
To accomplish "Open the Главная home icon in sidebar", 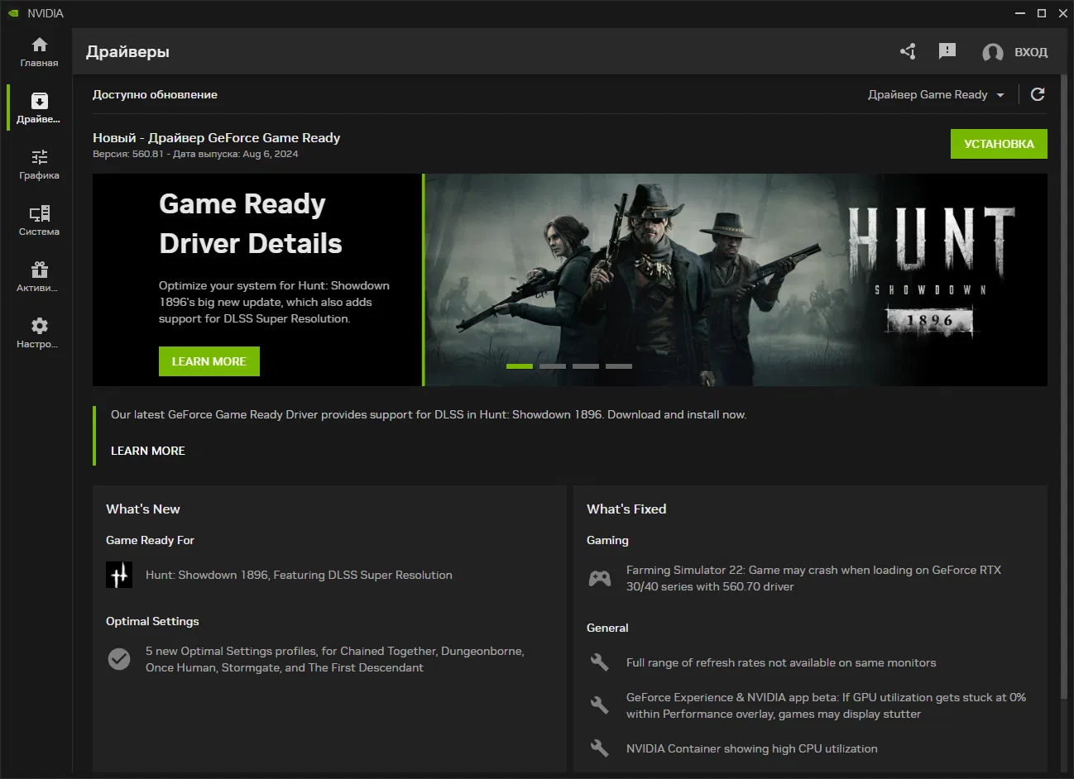I will click(x=39, y=45).
